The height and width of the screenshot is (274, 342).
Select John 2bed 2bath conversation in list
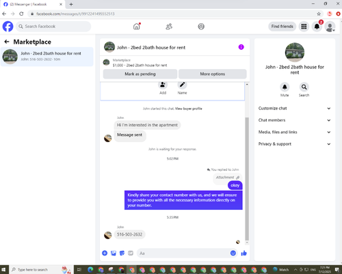pyautogui.click(x=47, y=57)
